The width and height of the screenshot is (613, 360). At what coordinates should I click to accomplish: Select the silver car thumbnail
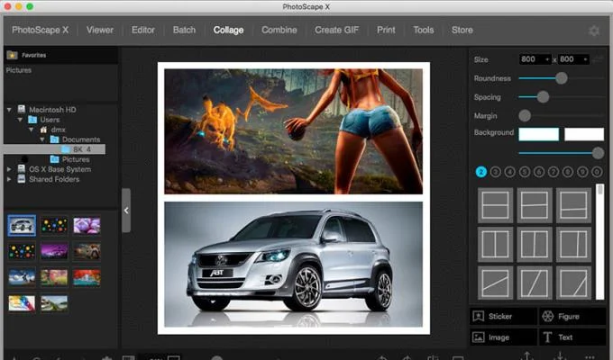(22, 225)
